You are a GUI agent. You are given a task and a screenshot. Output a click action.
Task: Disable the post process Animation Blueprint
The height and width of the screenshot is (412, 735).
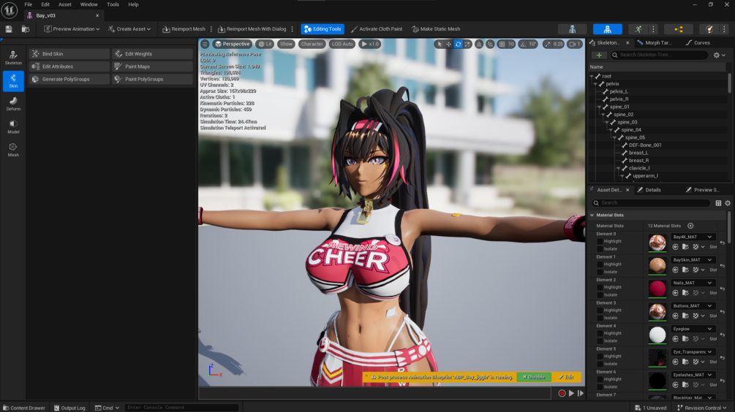pos(534,377)
